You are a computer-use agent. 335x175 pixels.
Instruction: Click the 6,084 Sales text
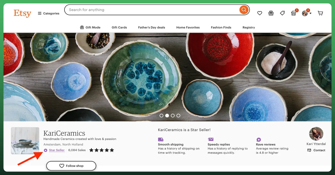pyautogui.click(x=77, y=150)
